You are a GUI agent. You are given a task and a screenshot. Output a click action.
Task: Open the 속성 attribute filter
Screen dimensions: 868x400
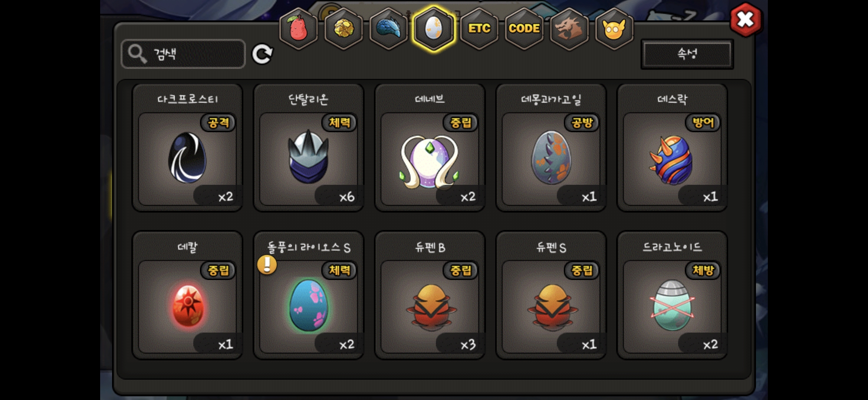[687, 54]
